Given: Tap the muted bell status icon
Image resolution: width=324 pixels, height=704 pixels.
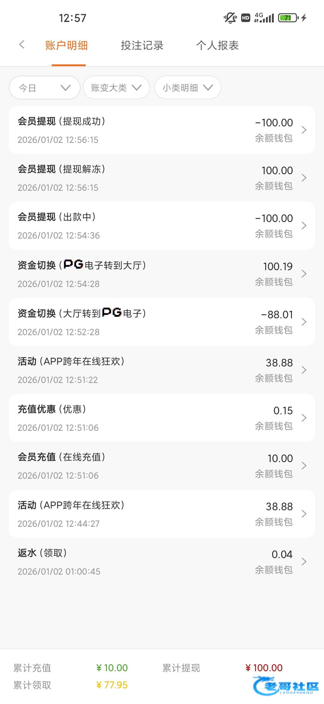Looking at the screenshot, I should [x=230, y=18].
